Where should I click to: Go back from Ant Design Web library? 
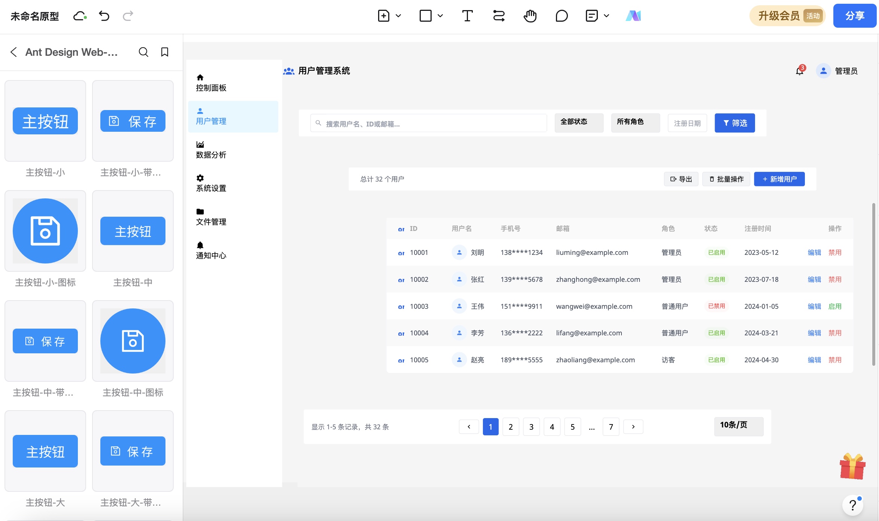coord(14,52)
